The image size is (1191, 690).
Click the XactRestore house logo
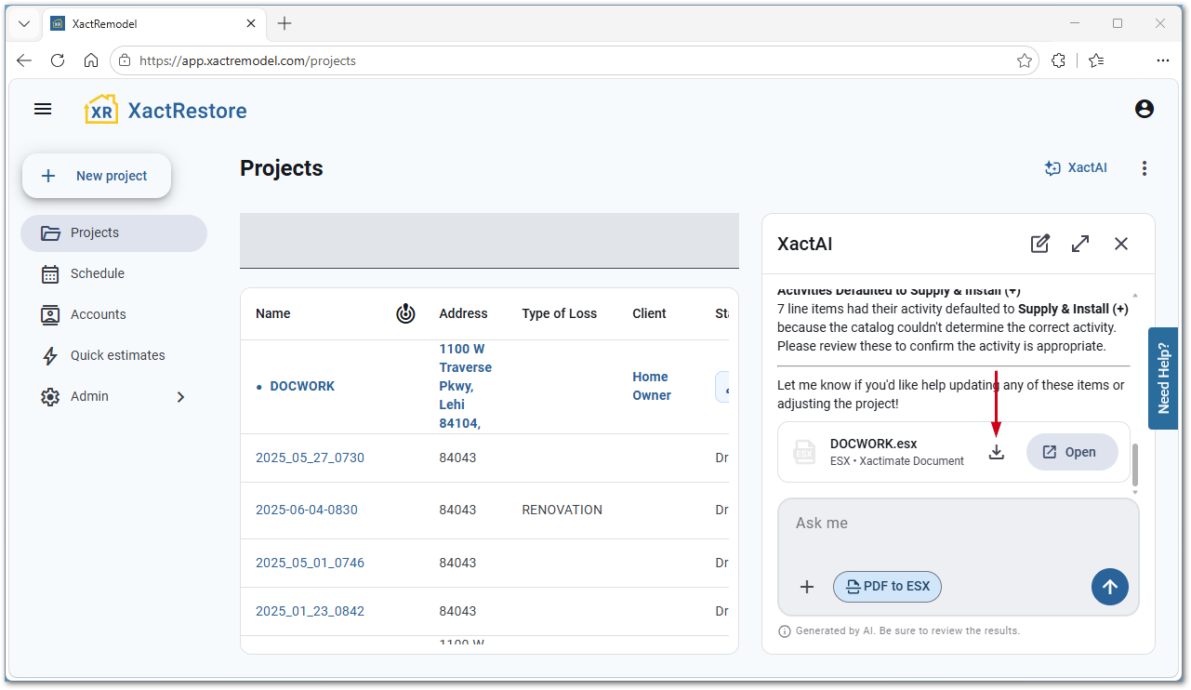pyautogui.click(x=100, y=110)
